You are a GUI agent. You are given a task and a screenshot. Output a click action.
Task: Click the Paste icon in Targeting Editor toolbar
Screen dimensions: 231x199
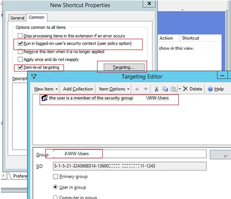[174, 89]
